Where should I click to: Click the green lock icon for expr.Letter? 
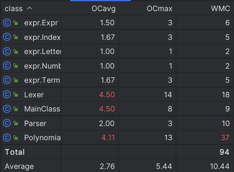pyautogui.click(x=16, y=51)
